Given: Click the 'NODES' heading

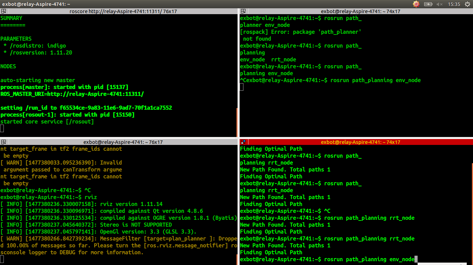Looking at the screenshot, I should point(8,66).
